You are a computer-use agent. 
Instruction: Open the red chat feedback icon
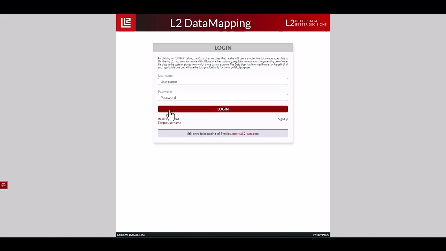[x=3, y=185]
